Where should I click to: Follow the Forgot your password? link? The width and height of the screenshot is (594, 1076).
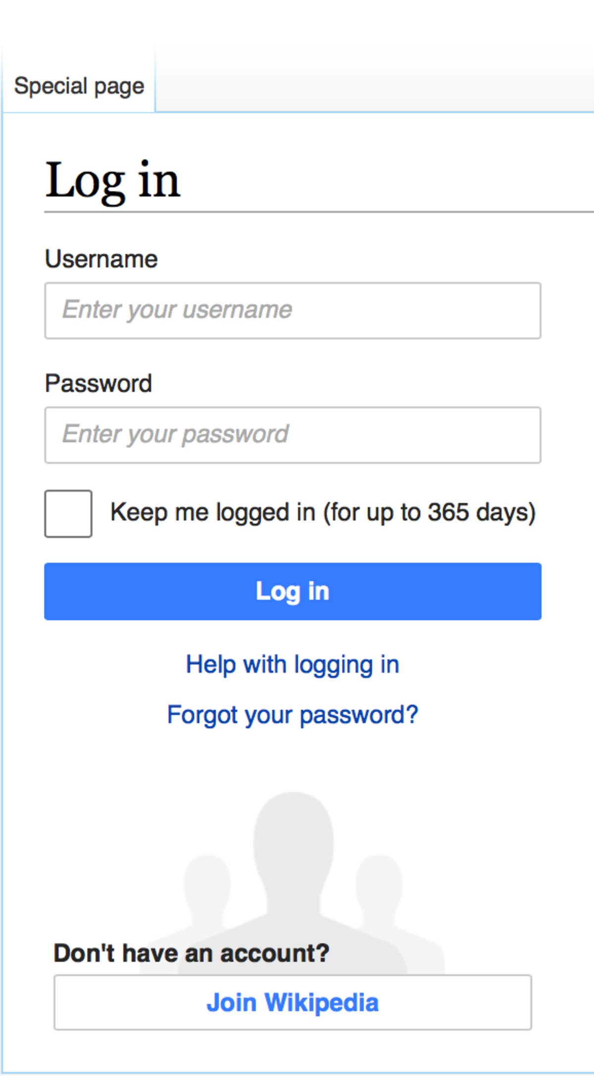point(293,715)
